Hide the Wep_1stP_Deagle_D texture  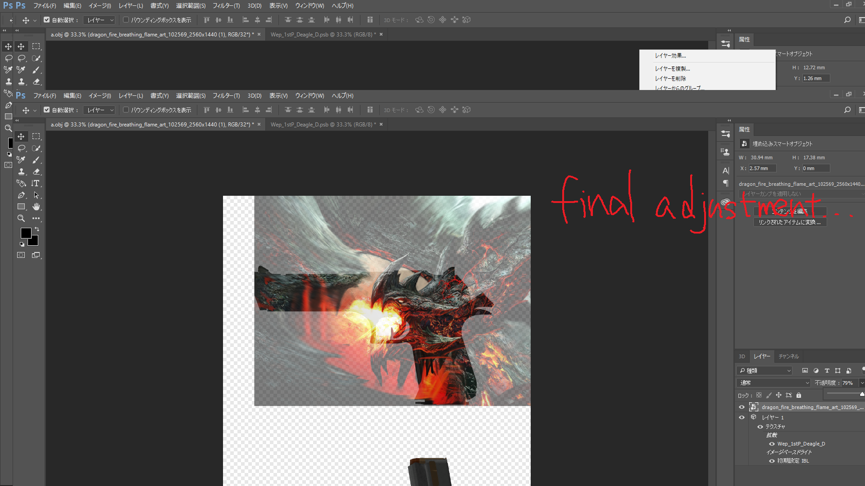point(772,444)
